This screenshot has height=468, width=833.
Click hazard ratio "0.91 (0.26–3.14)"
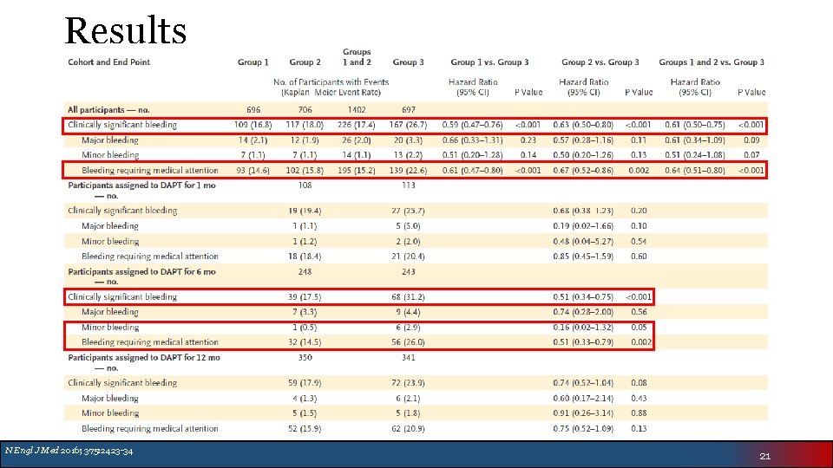click(x=583, y=413)
